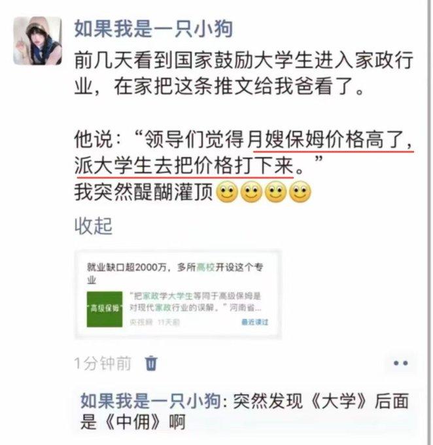Open the two-dot more options button
This screenshot has height=445, width=433.
click(401, 363)
